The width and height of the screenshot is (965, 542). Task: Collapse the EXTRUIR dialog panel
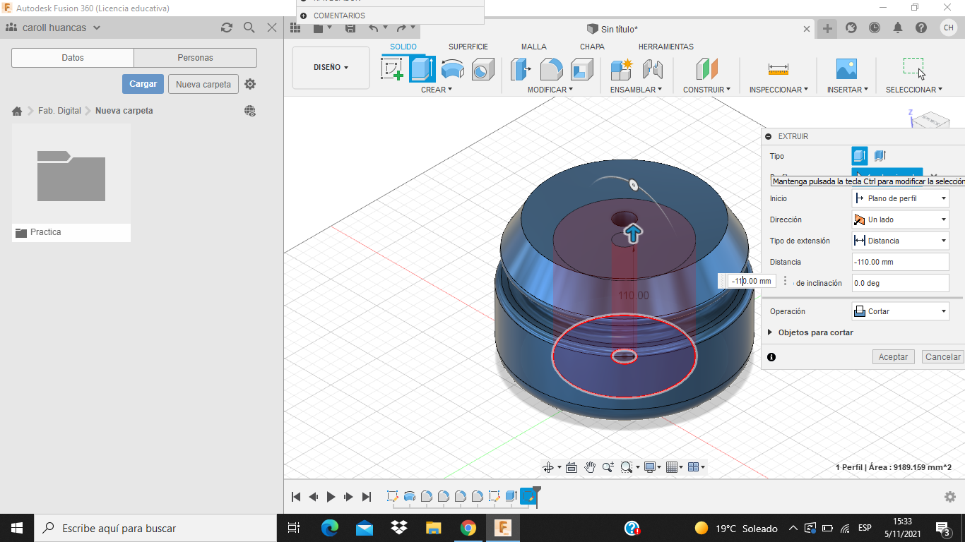pos(769,136)
